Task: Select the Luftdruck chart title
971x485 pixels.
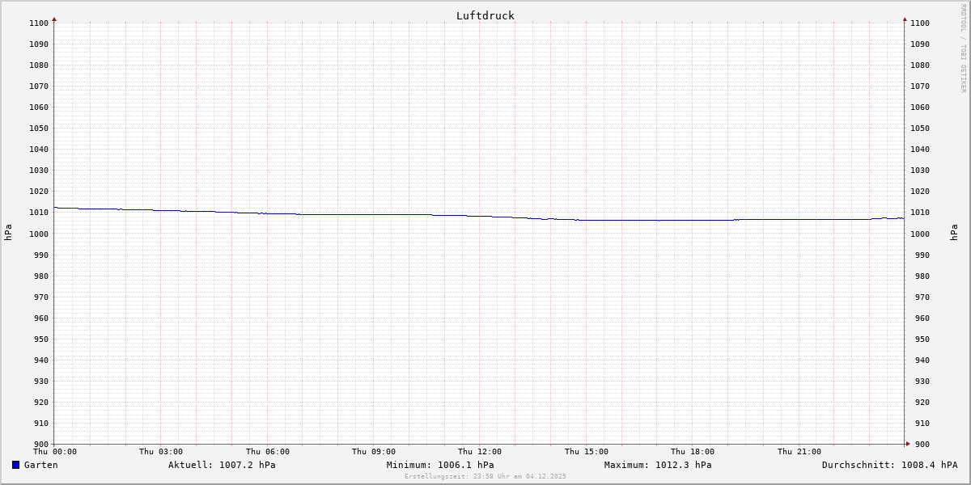Action: pyautogui.click(x=485, y=15)
